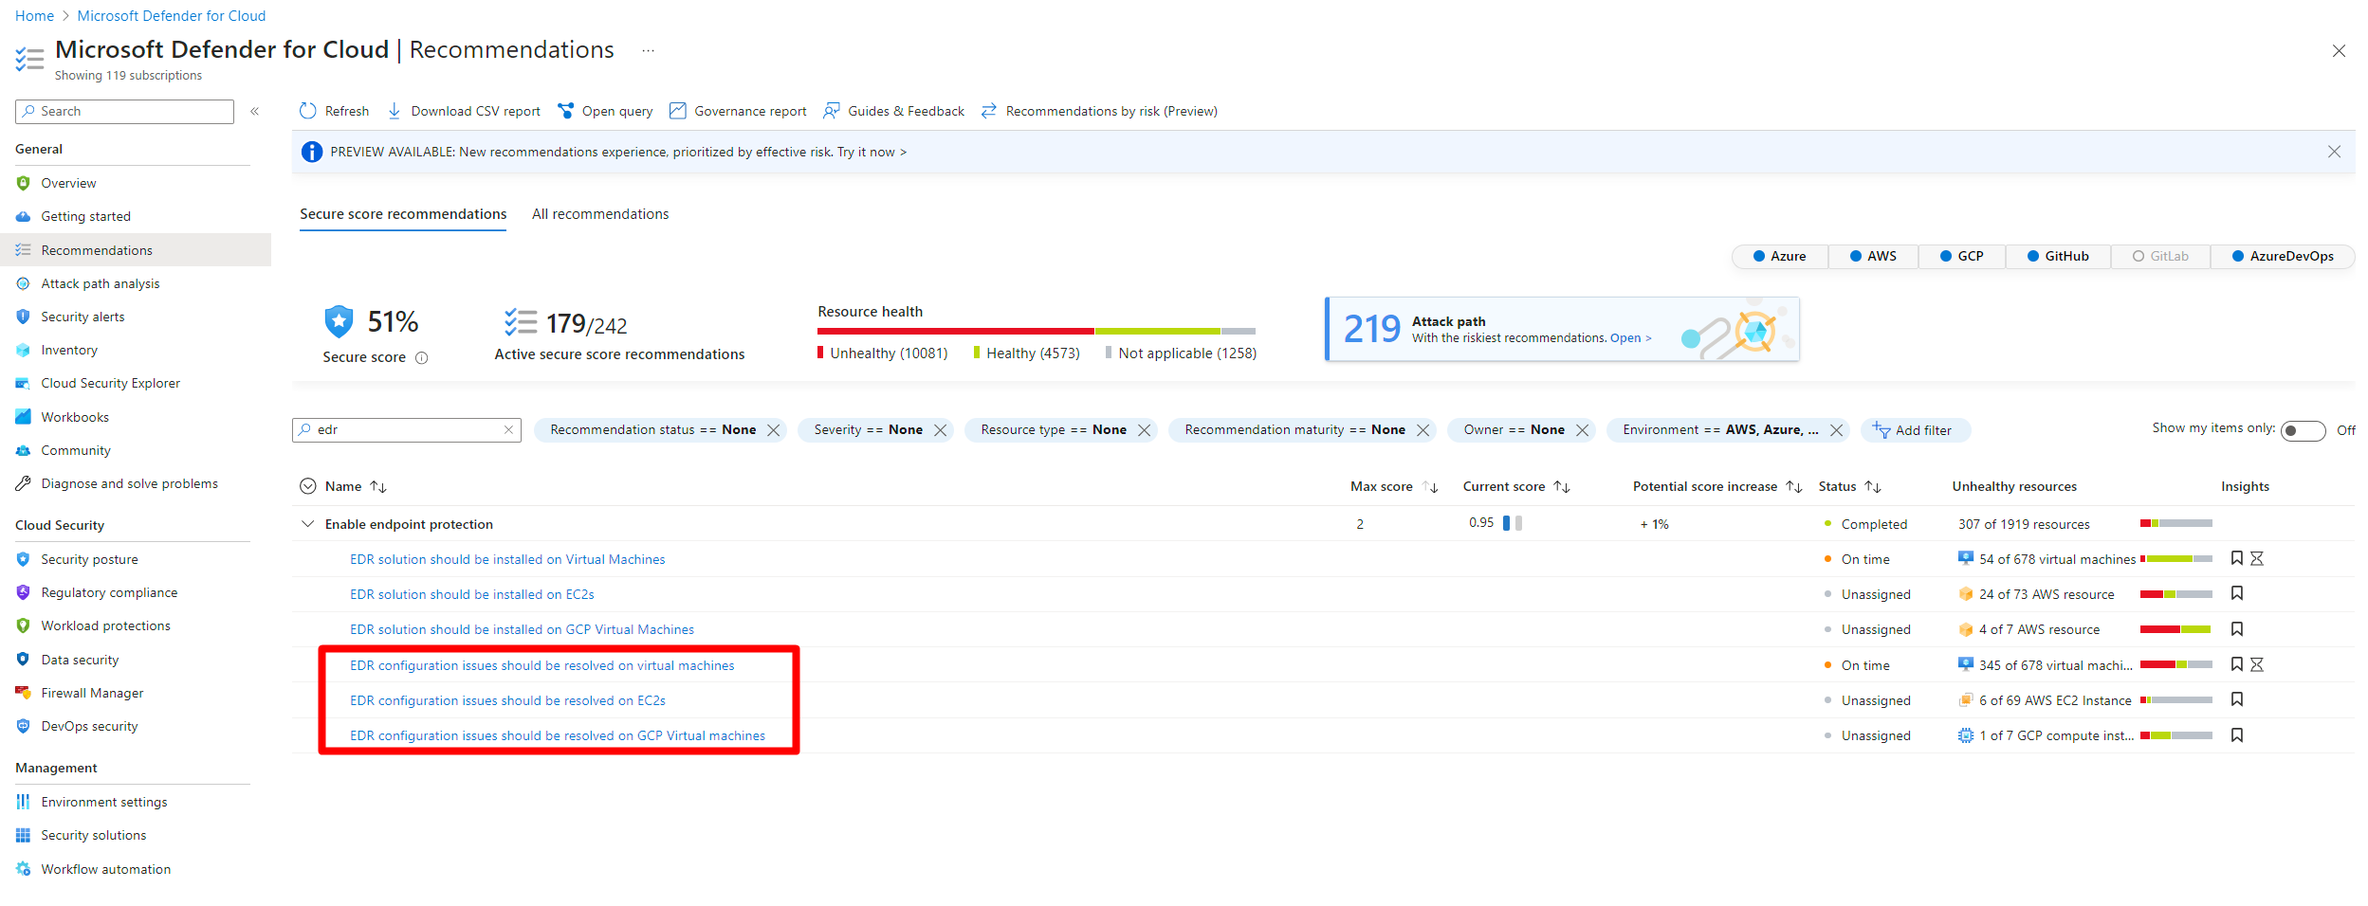Dismiss the preview available banner
This screenshot has height=906, width=2368.
click(2334, 152)
